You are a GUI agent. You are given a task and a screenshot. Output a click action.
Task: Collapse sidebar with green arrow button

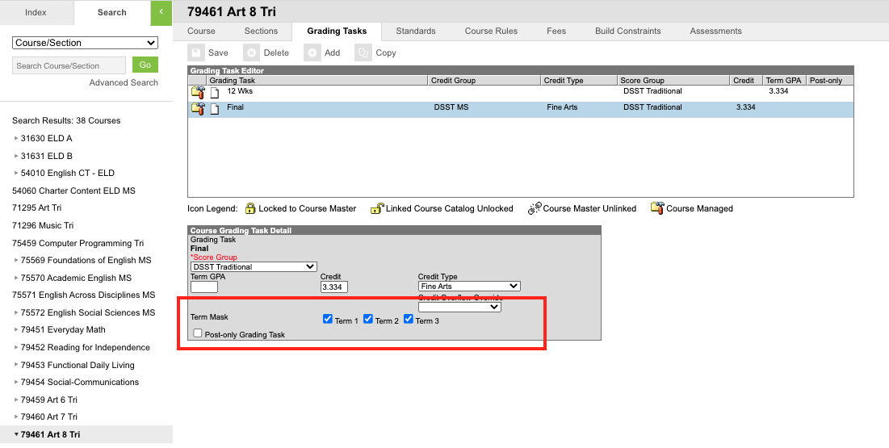click(x=161, y=12)
